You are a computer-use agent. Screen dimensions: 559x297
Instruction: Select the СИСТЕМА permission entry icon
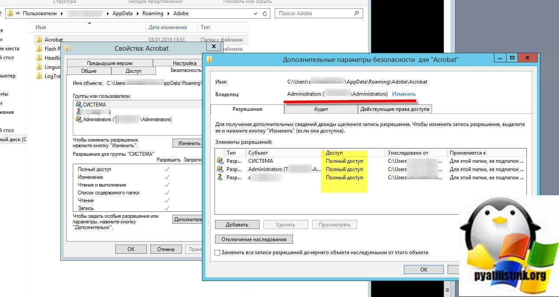pyautogui.click(x=220, y=161)
